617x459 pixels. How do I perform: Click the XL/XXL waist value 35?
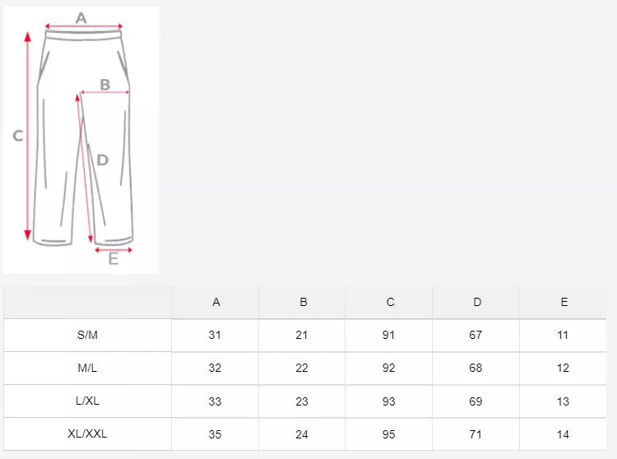tap(215, 433)
